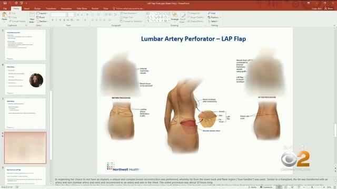This screenshot has width=337, height=189.
Task: Open the Align Text dropdown
Action: coord(127,17)
